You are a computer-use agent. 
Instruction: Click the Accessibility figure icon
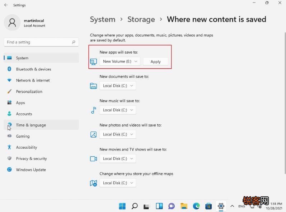[9, 147]
